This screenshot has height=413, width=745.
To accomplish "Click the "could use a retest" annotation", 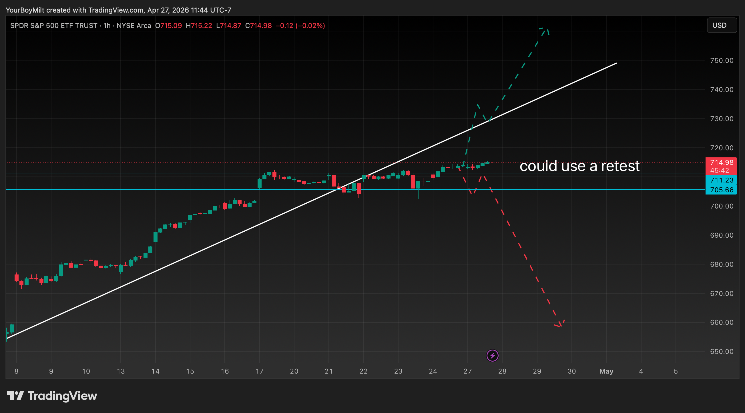I will tap(579, 166).
